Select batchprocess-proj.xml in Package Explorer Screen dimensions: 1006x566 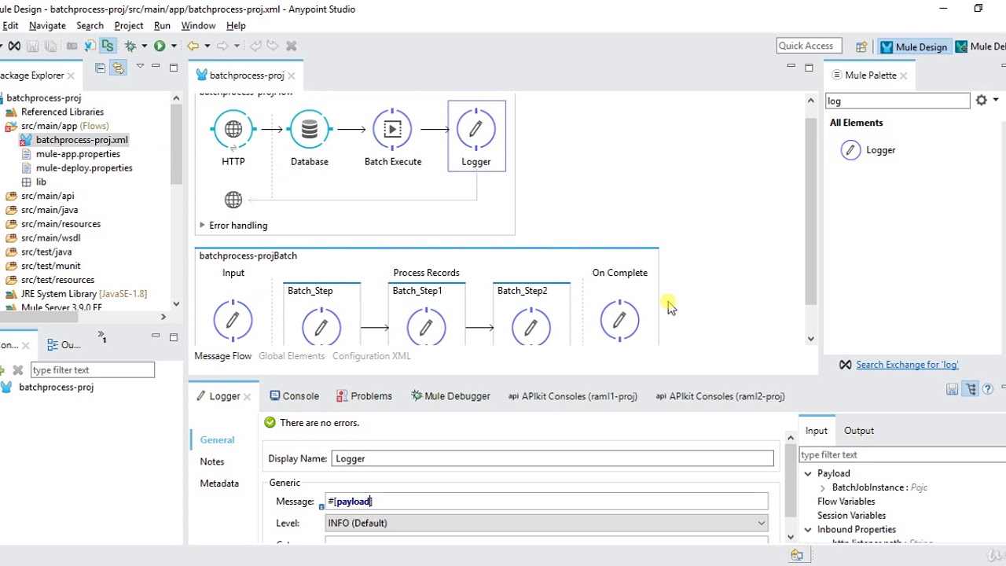point(82,140)
